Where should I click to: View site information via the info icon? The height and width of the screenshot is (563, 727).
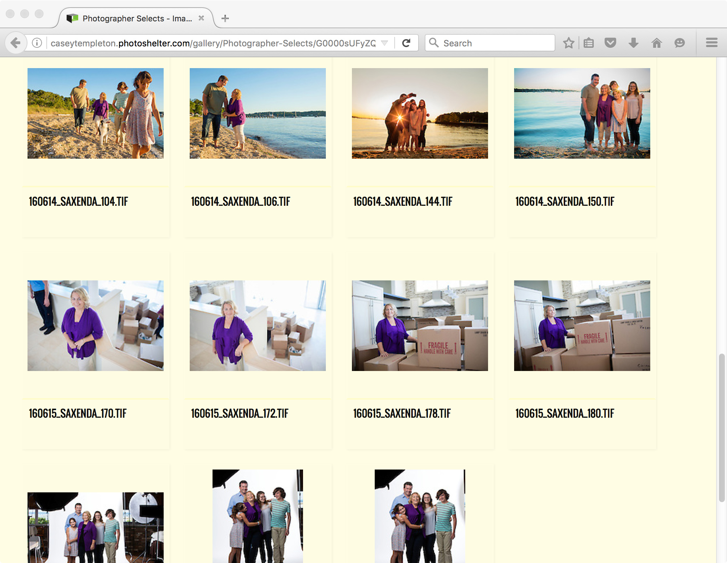(36, 42)
